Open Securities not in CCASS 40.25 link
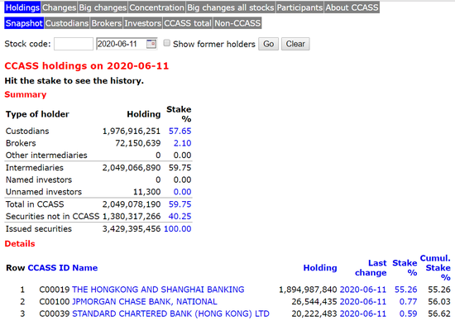The height and width of the screenshot is (321, 455). click(180, 217)
